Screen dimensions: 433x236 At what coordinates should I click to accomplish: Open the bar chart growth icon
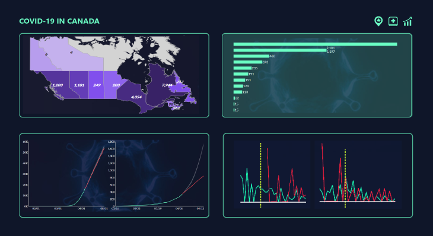(407, 21)
